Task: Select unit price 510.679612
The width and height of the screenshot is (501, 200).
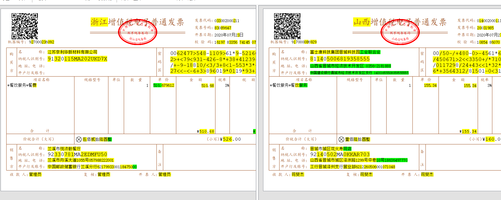Action: point(164,86)
